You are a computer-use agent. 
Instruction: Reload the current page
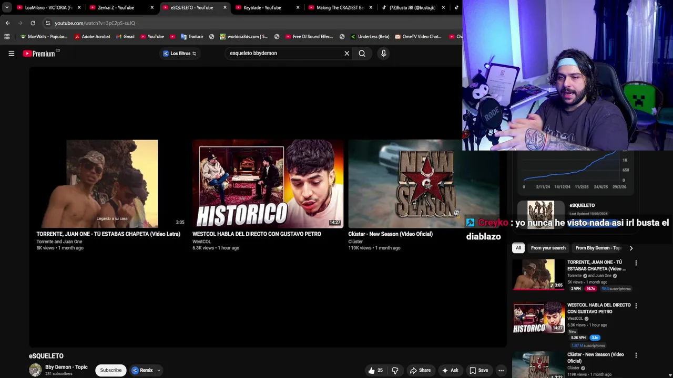point(33,23)
